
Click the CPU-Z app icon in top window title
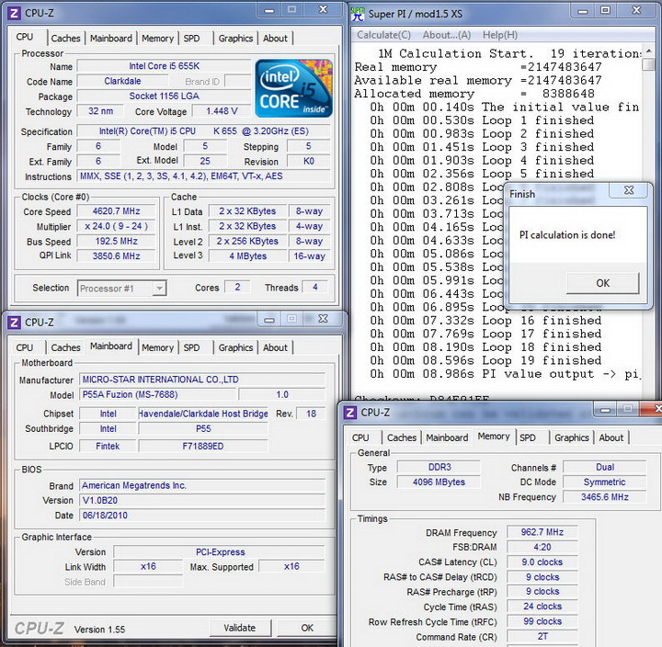point(14,13)
